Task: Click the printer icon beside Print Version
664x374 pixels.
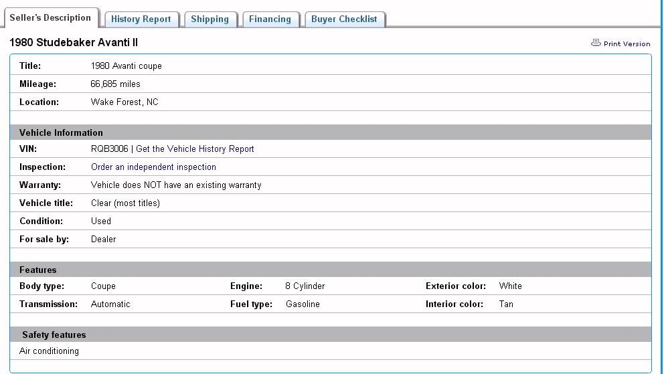Action: (x=596, y=43)
